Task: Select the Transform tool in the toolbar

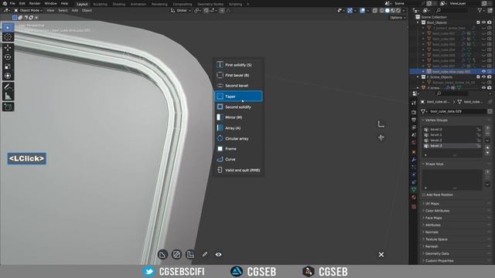Action: (x=8, y=76)
